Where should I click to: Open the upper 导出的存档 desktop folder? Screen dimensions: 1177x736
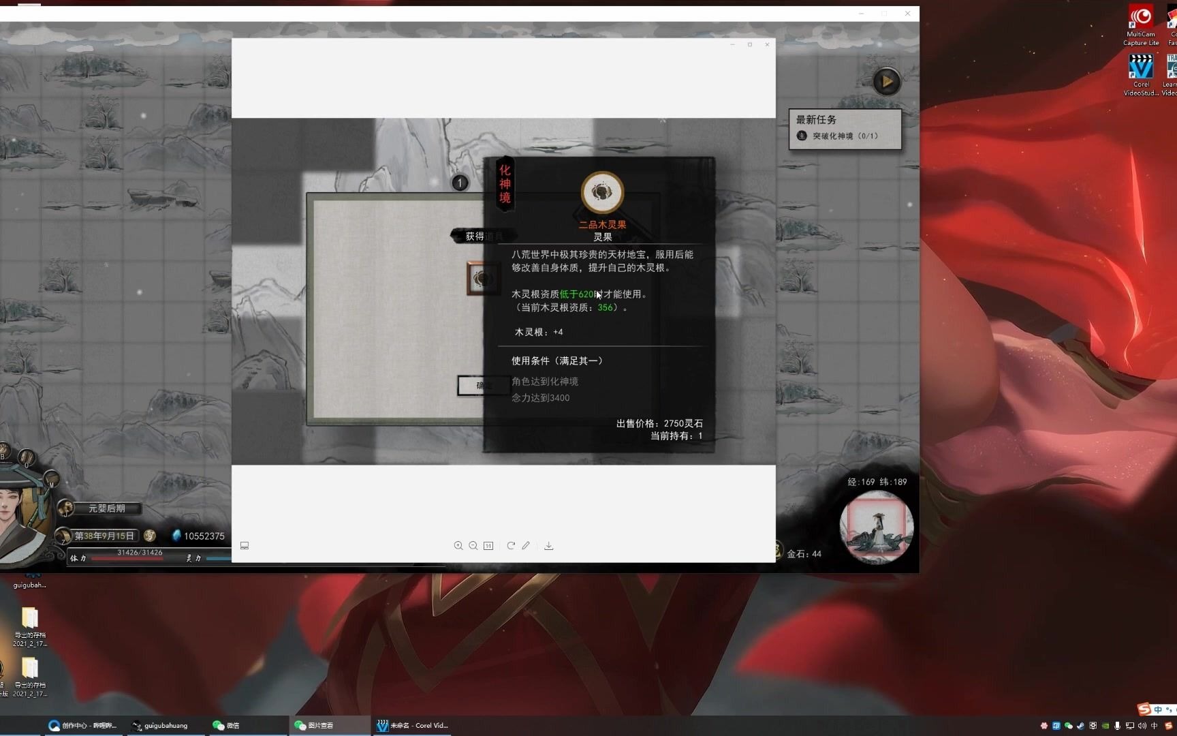[x=30, y=627]
